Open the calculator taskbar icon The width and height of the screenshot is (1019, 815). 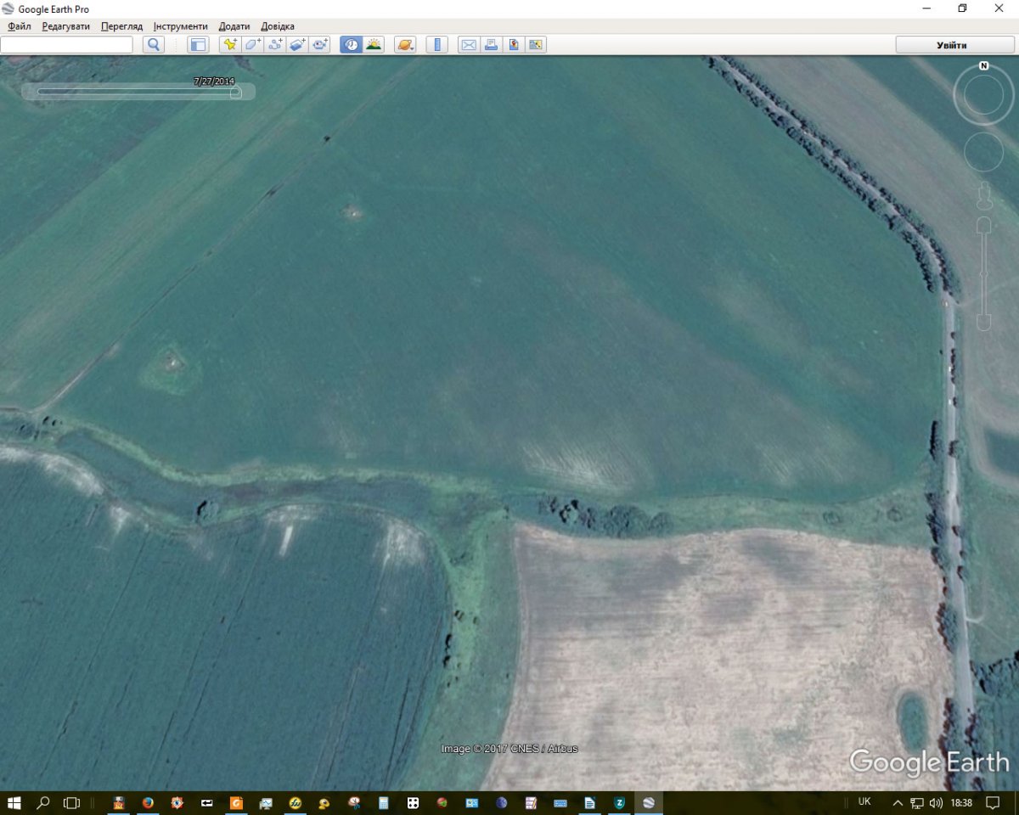click(383, 802)
